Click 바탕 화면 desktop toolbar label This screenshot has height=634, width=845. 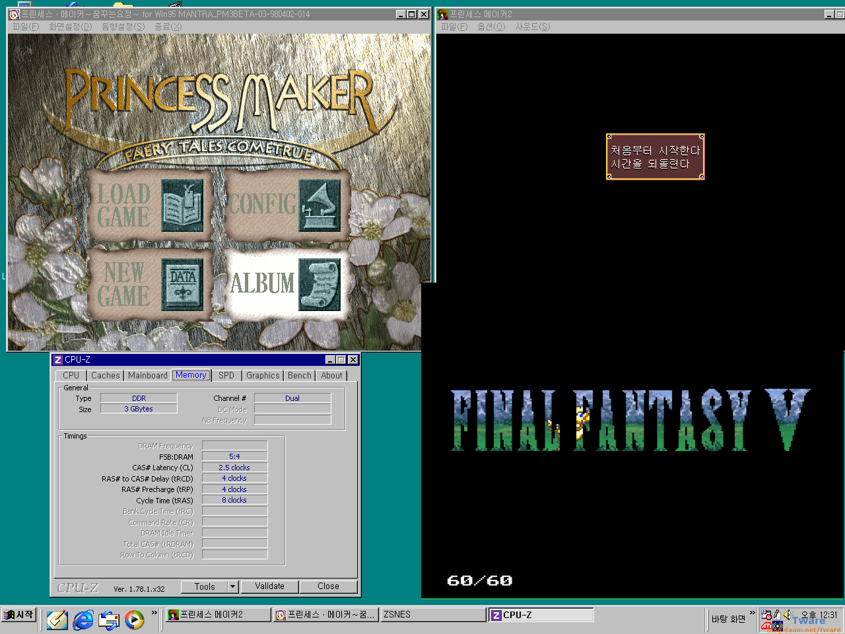tap(728, 619)
